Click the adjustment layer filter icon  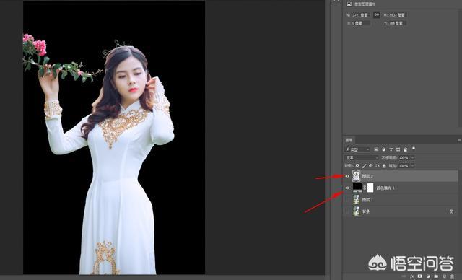click(383, 149)
